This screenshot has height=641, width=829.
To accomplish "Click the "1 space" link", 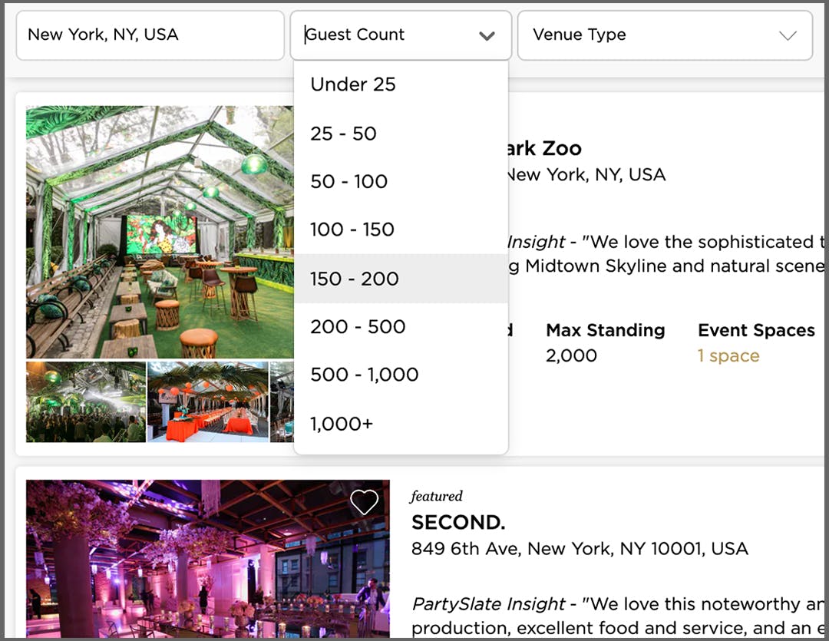I will coord(728,355).
